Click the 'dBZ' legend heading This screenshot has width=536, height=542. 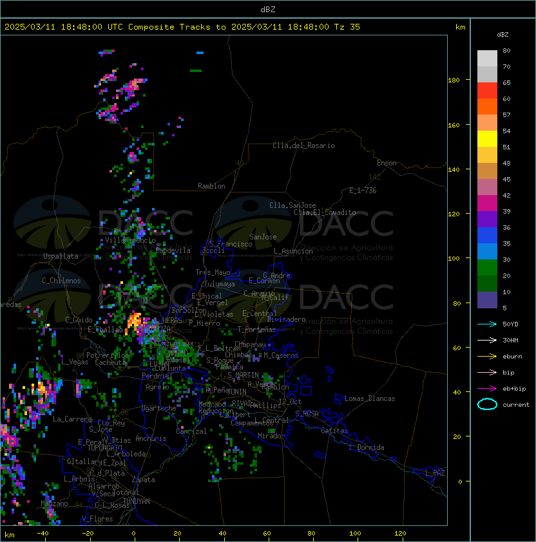tap(503, 35)
